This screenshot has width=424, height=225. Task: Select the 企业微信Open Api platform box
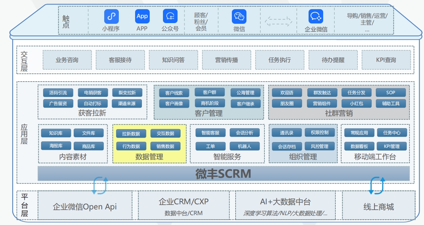[x=85, y=205]
